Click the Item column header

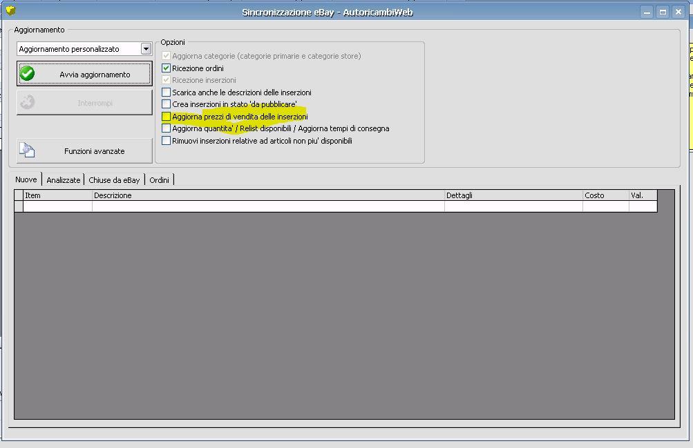coord(57,195)
